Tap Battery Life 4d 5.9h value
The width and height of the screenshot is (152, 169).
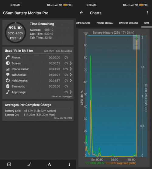tap(40, 111)
